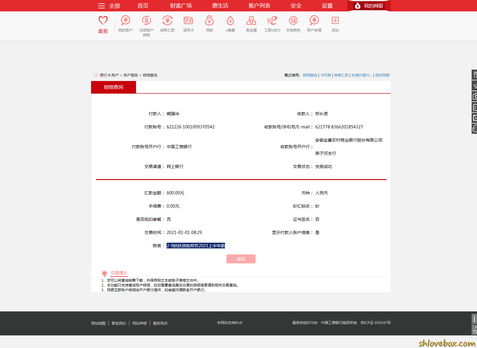Click the 本网站支持IPv6 footer text
The height and width of the screenshot is (348, 477).
[230, 323]
